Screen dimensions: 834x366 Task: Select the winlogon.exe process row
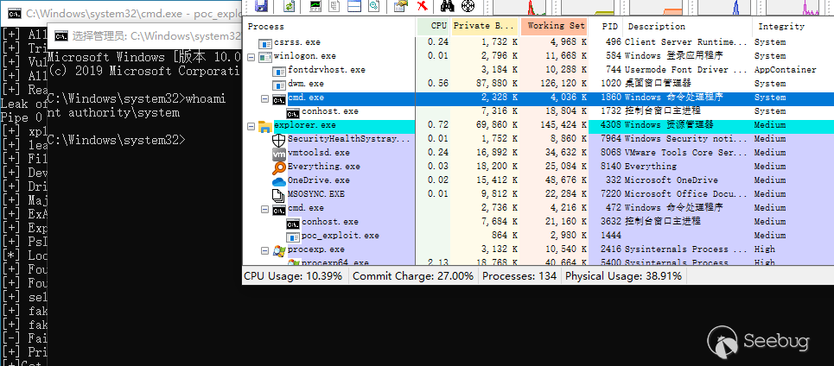tap(538, 56)
